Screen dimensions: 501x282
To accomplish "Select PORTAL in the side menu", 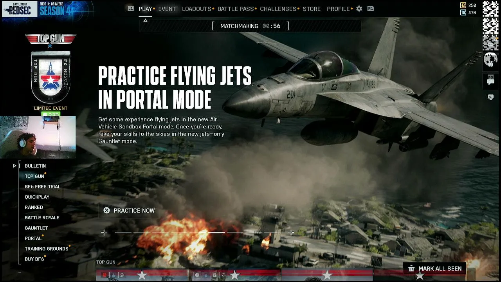I will click(x=33, y=239).
